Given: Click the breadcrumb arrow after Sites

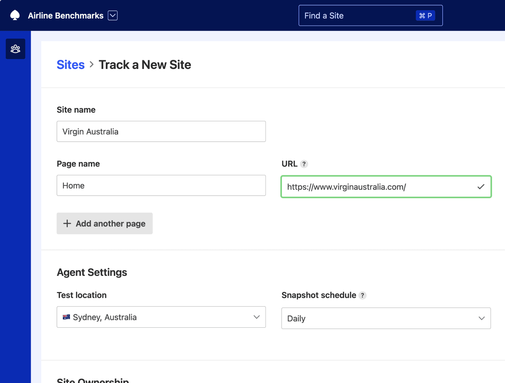Looking at the screenshot, I should click(x=92, y=64).
